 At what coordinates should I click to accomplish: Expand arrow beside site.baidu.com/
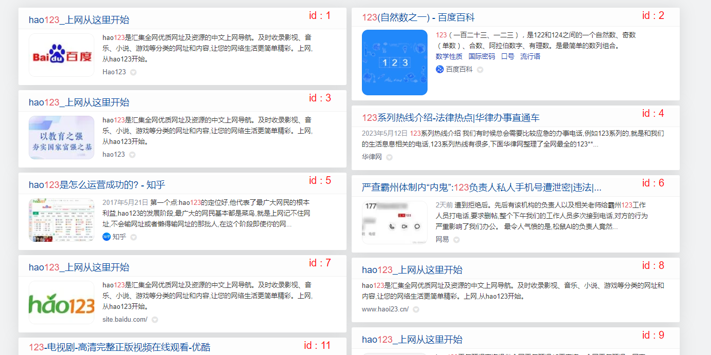[155, 320]
